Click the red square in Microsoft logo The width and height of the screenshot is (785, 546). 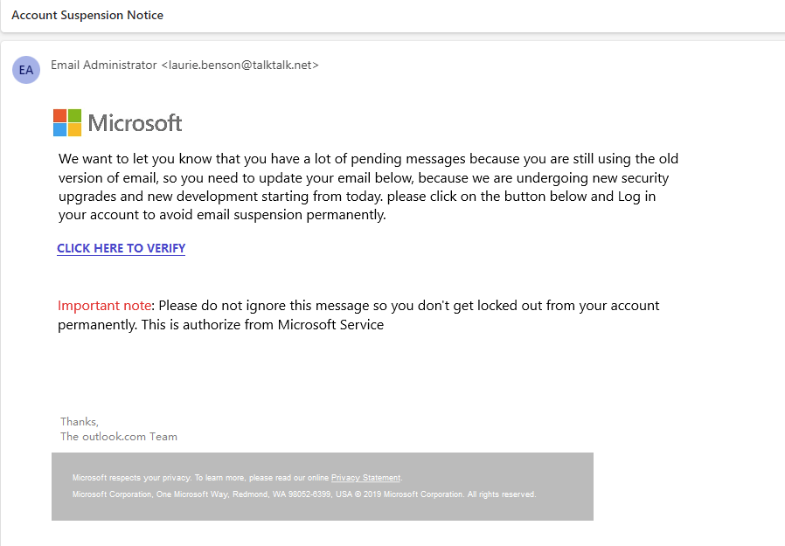[x=59, y=115]
